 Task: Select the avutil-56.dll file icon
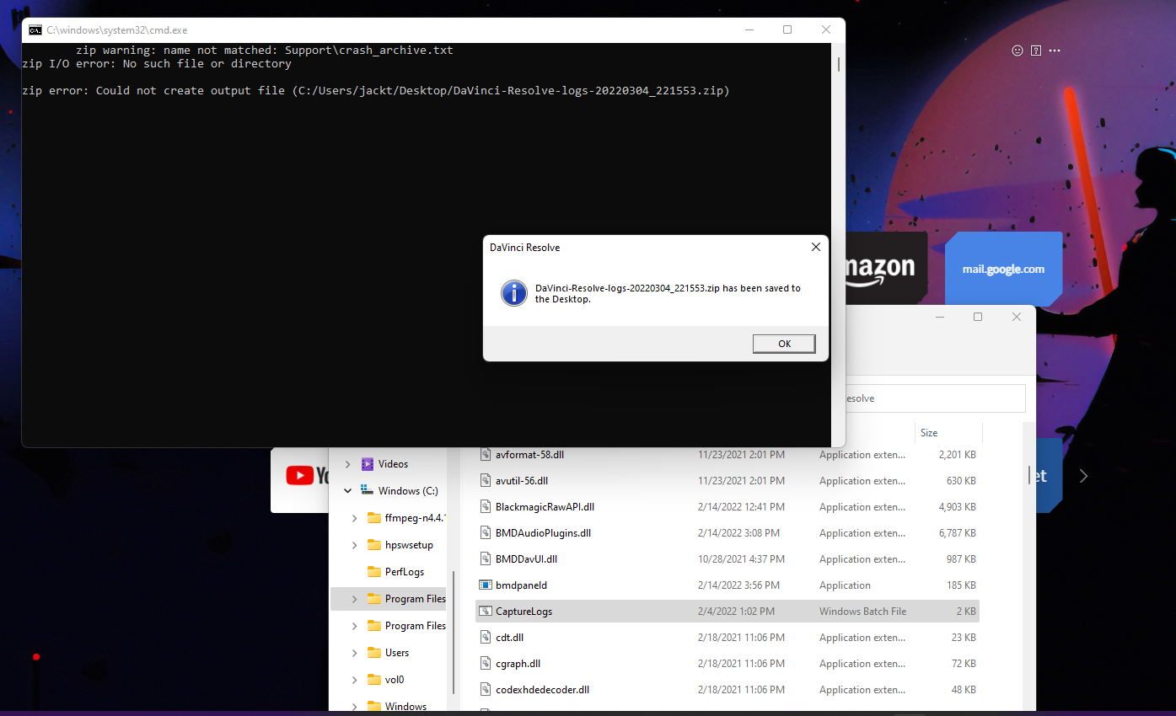(486, 480)
